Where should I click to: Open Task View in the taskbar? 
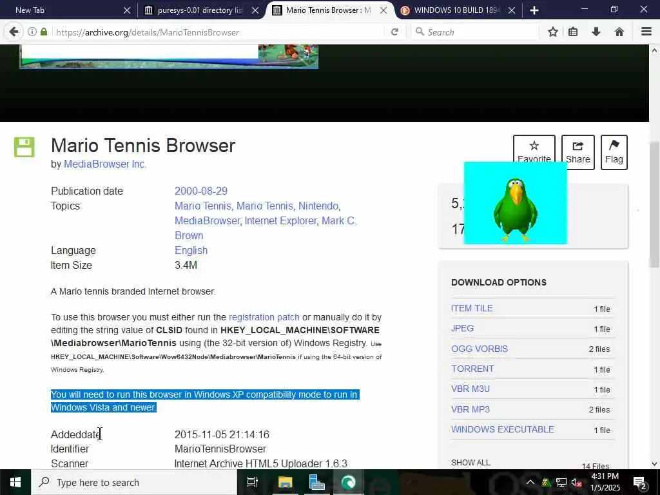(x=253, y=482)
